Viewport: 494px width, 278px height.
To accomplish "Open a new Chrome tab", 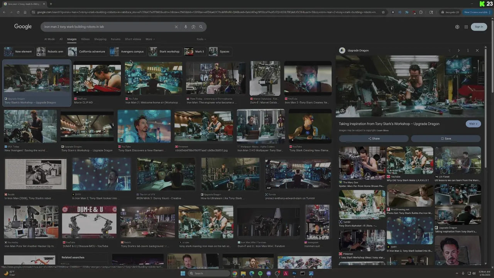I will point(51,4).
